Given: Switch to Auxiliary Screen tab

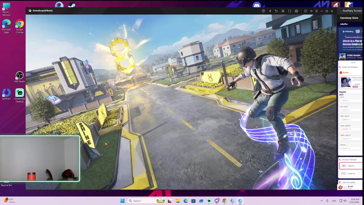Looking at the screenshot, I should coord(352,11).
